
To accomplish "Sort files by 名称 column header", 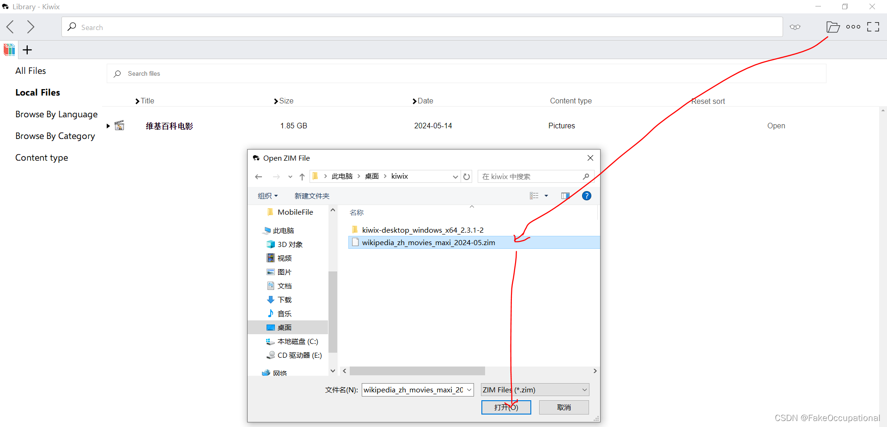I will coord(357,212).
